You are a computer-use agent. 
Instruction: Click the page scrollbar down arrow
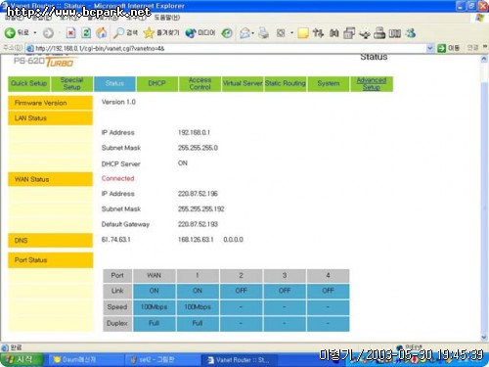coord(484,337)
